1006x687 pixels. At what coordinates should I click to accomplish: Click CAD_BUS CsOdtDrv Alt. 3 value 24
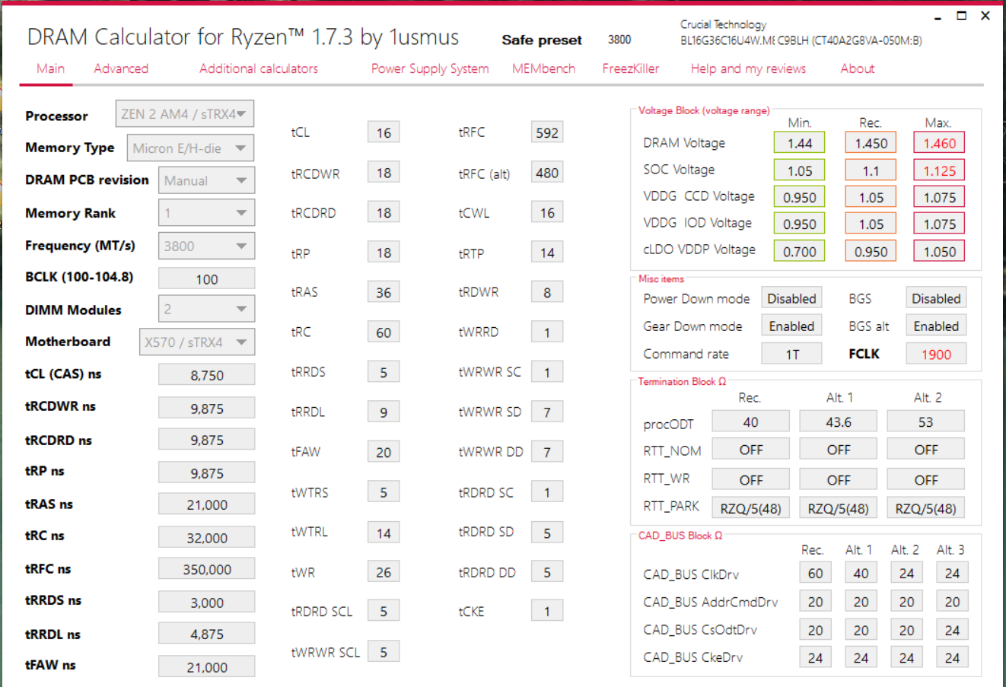952,630
